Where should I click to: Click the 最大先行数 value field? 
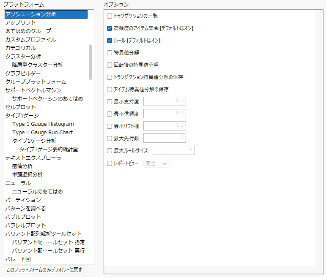(x=164, y=138)
